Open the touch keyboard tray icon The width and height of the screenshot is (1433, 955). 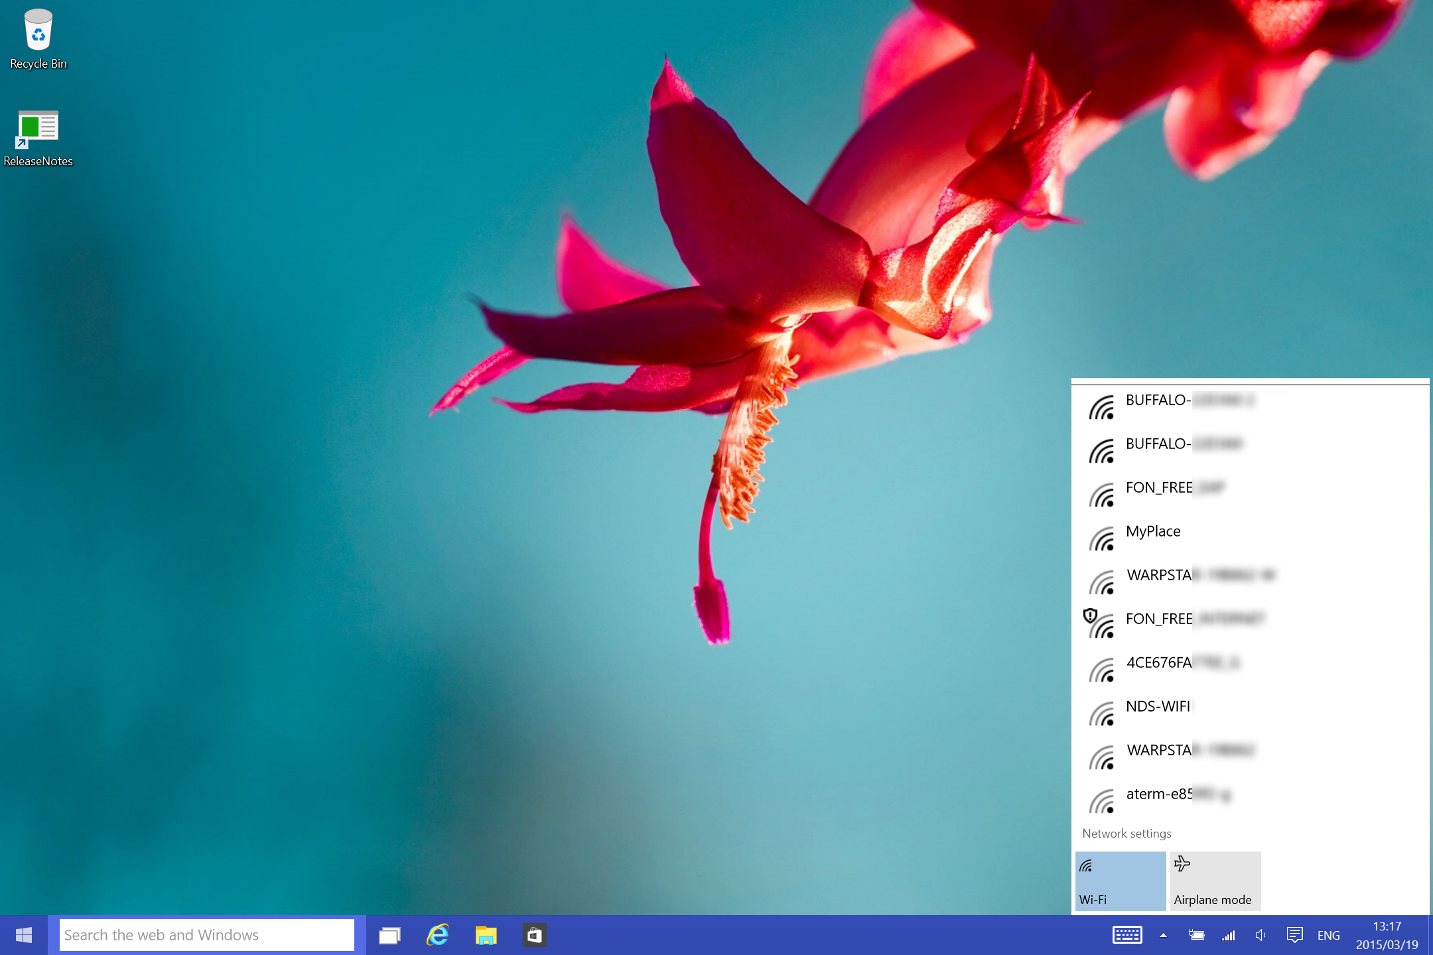tap(1126, 935)
